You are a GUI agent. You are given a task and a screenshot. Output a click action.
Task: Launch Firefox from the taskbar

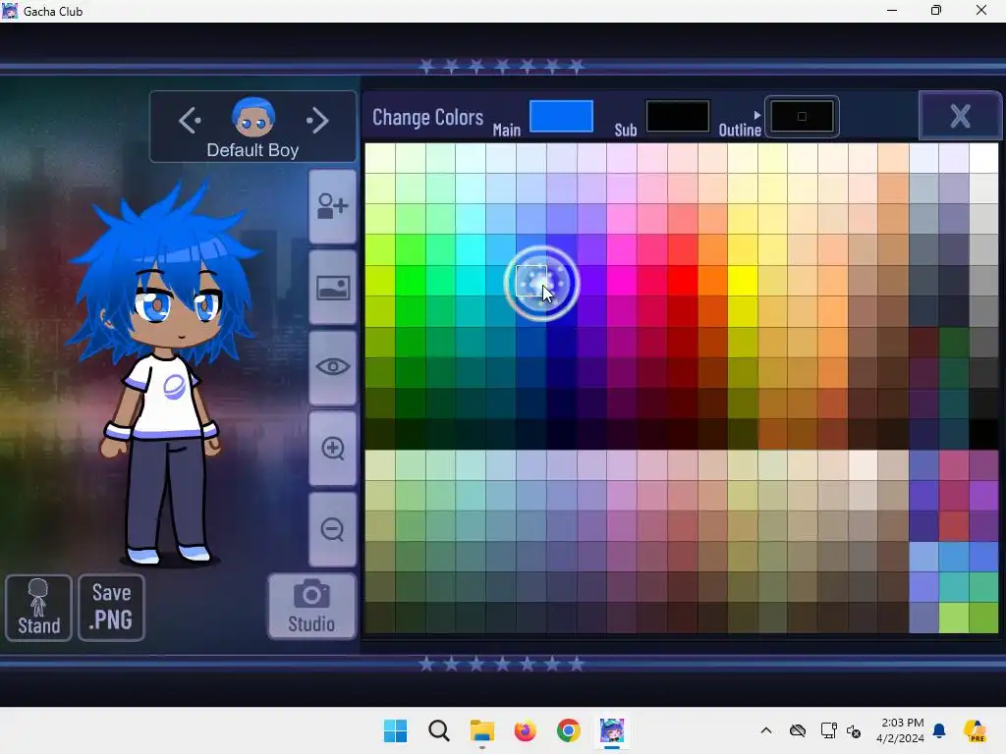[525, 730]
